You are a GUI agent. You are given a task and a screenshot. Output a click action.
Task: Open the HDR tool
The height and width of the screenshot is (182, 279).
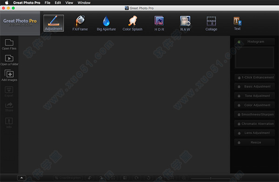159,23
